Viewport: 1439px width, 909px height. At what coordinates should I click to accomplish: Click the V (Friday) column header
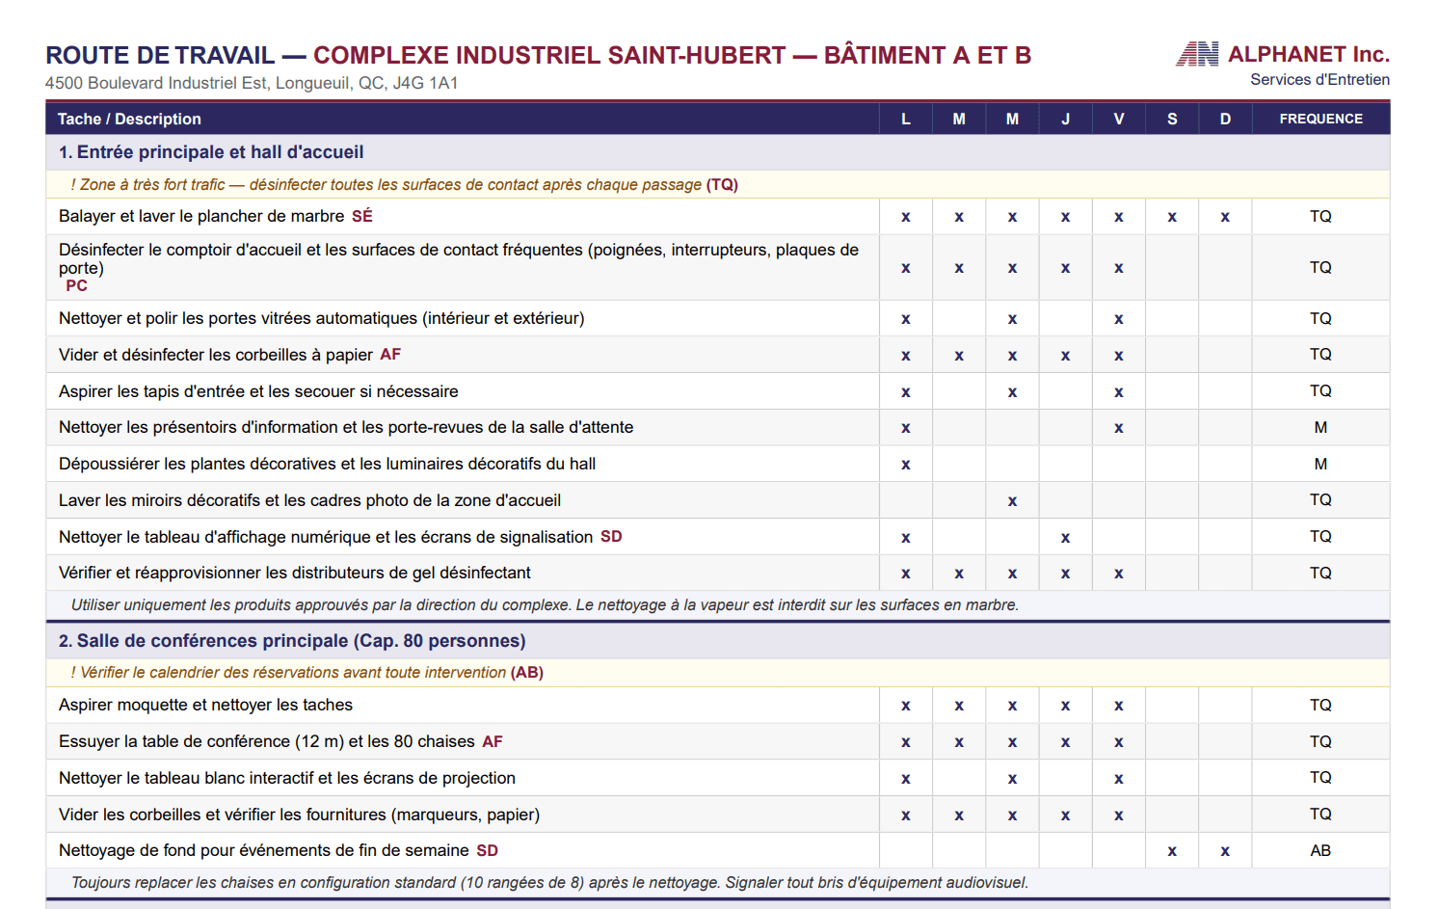[1118, 119]
